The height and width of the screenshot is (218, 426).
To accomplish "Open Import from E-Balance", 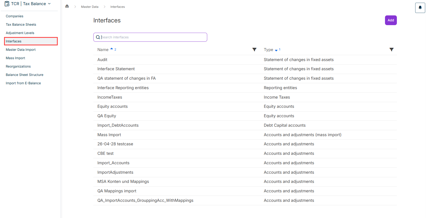I will point(23,83).
